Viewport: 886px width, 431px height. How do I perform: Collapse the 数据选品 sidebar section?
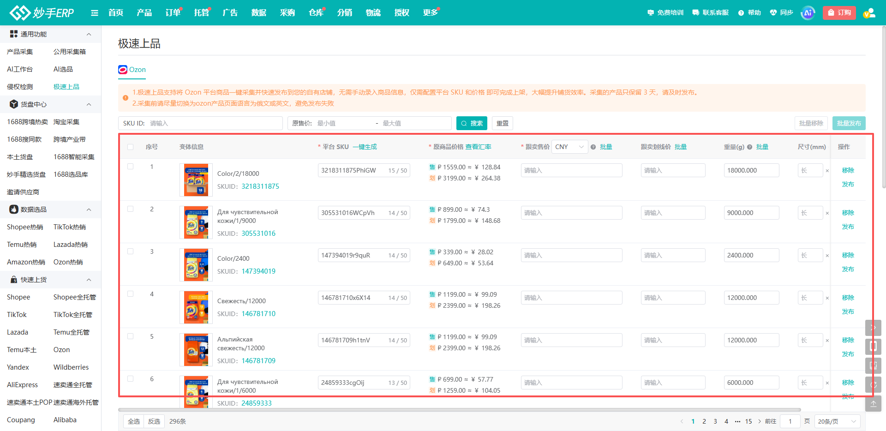(89, 210)
